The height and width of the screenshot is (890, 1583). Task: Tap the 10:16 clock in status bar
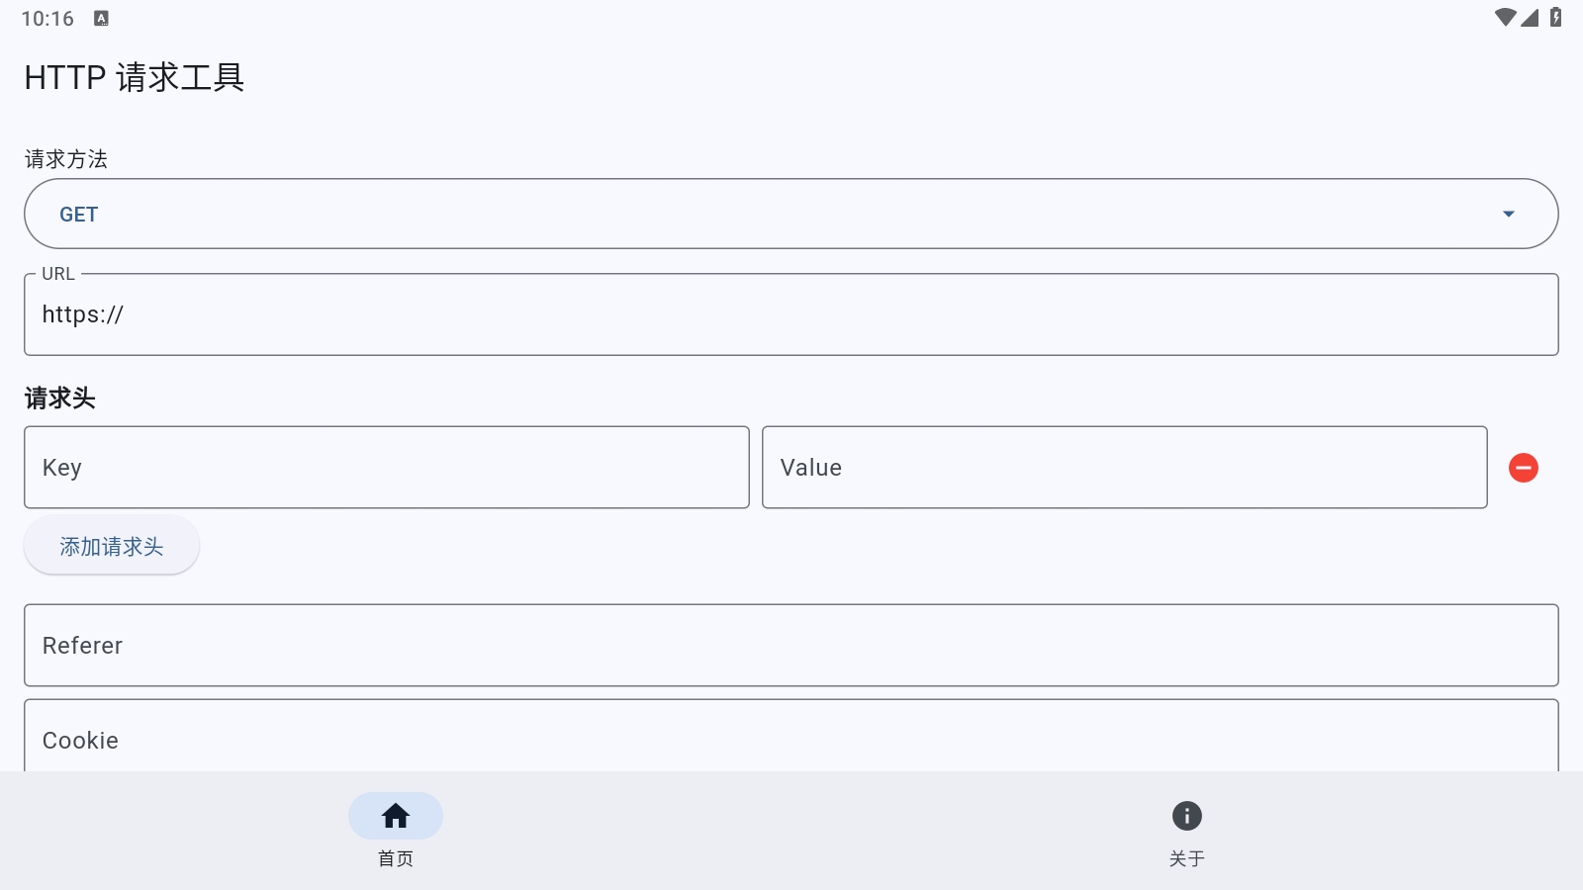[x=47, y=19]
